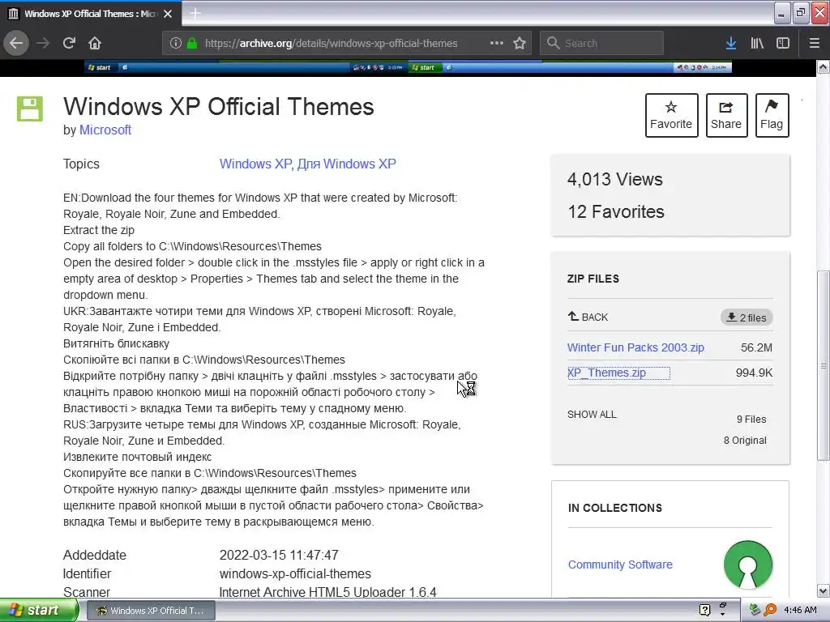Click the BACK link in Zip Files
The image size is (830, 622).
(x=588, y=317)
